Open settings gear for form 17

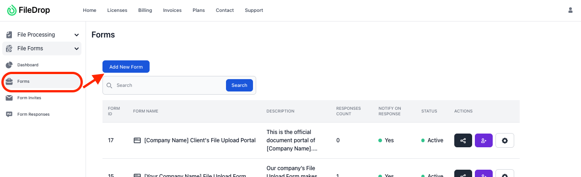[505, 140]
